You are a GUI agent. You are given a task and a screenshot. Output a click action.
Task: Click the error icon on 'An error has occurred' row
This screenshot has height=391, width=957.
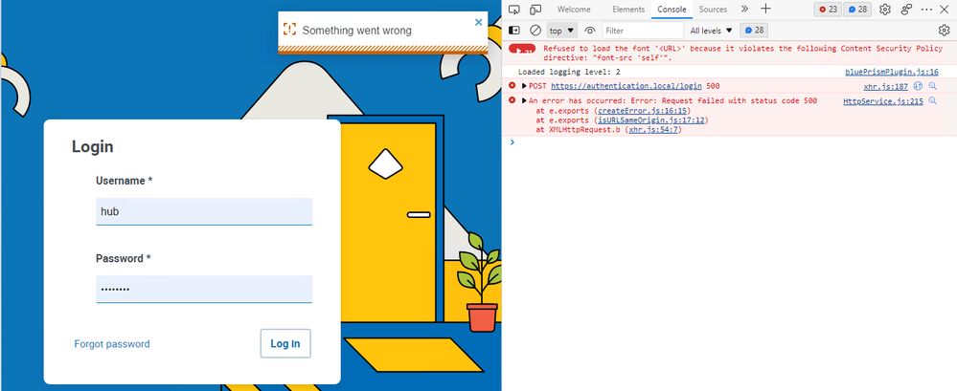(x=513, y=100)
